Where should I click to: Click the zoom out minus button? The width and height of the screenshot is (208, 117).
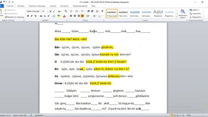193,115
